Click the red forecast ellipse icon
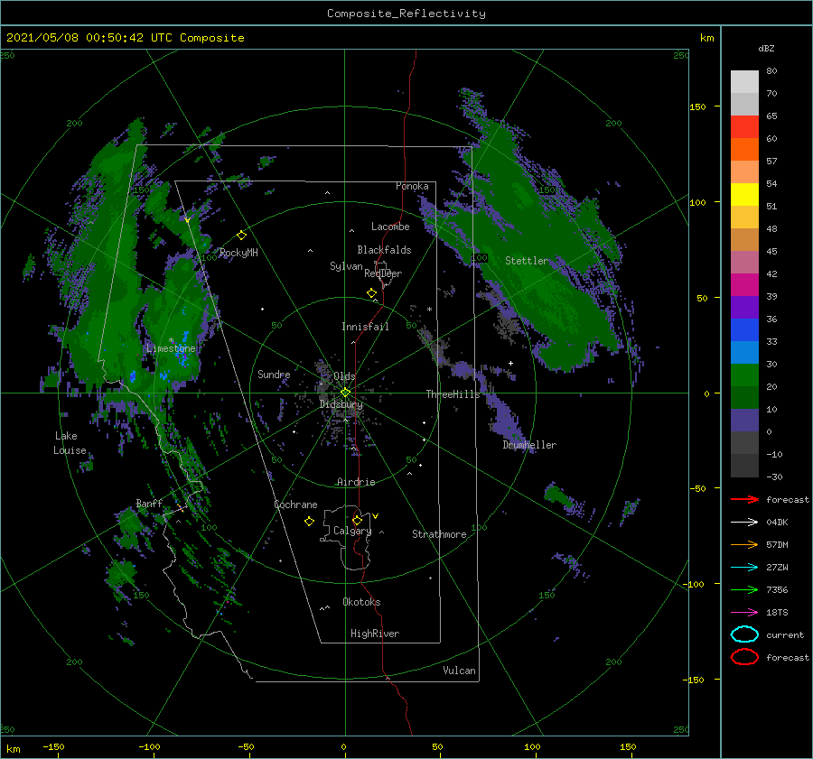 [x=744, y=657]
